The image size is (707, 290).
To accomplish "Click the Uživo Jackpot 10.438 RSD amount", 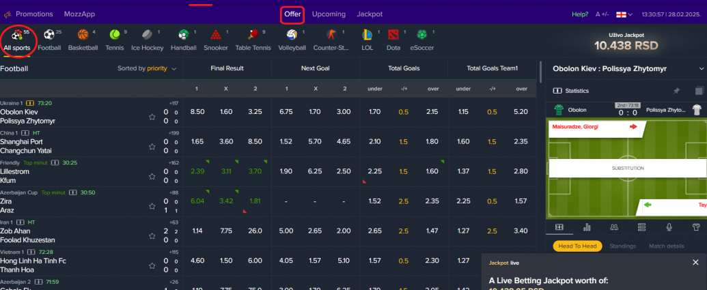I will [x=625, y=45].
